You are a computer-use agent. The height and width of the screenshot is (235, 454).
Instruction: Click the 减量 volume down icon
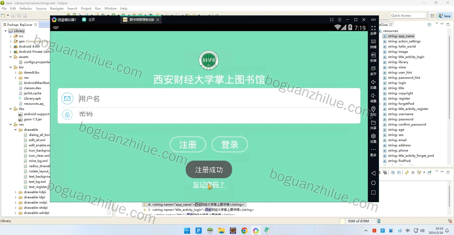coord(373,96)
